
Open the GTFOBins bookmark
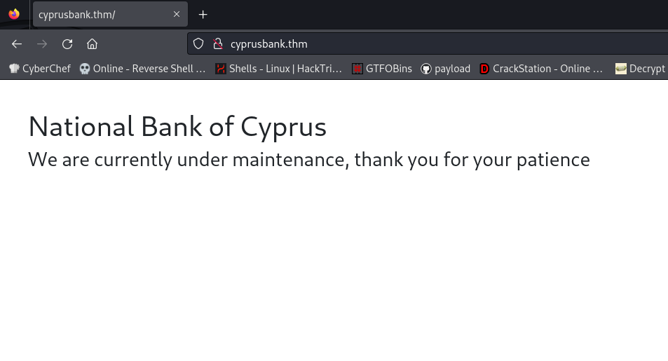[x=382, y=69]
